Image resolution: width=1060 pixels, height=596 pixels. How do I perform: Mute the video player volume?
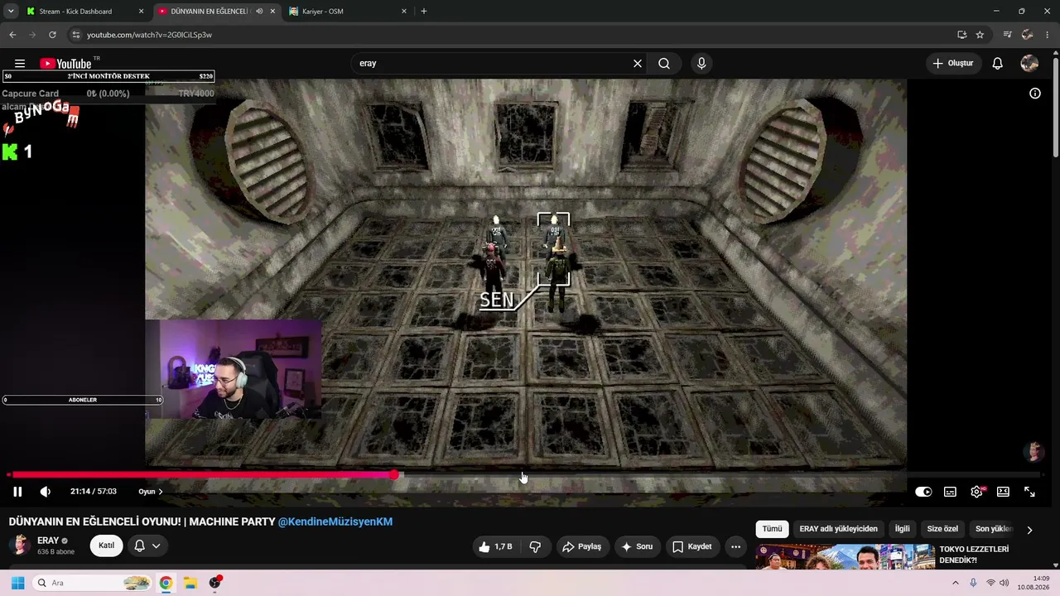point(46,492)
